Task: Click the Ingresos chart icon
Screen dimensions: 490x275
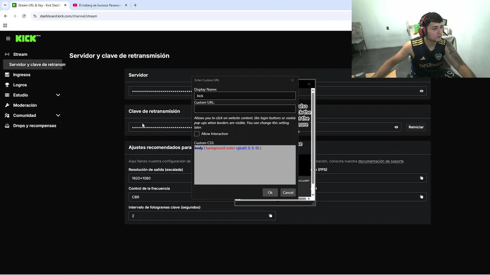Action: click(x=7, y=75)
